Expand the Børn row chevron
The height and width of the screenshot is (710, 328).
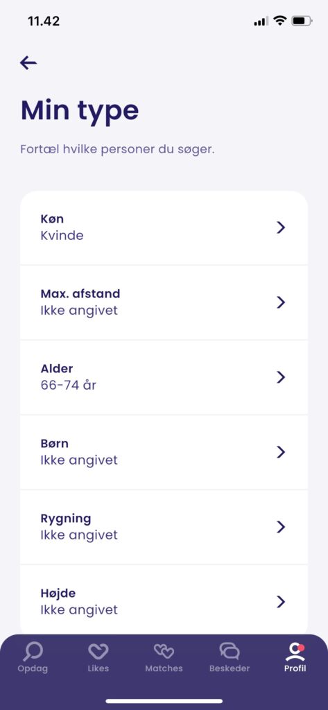coord(281,452)
